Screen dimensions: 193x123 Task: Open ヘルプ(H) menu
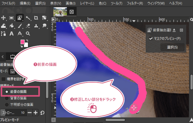176,3
